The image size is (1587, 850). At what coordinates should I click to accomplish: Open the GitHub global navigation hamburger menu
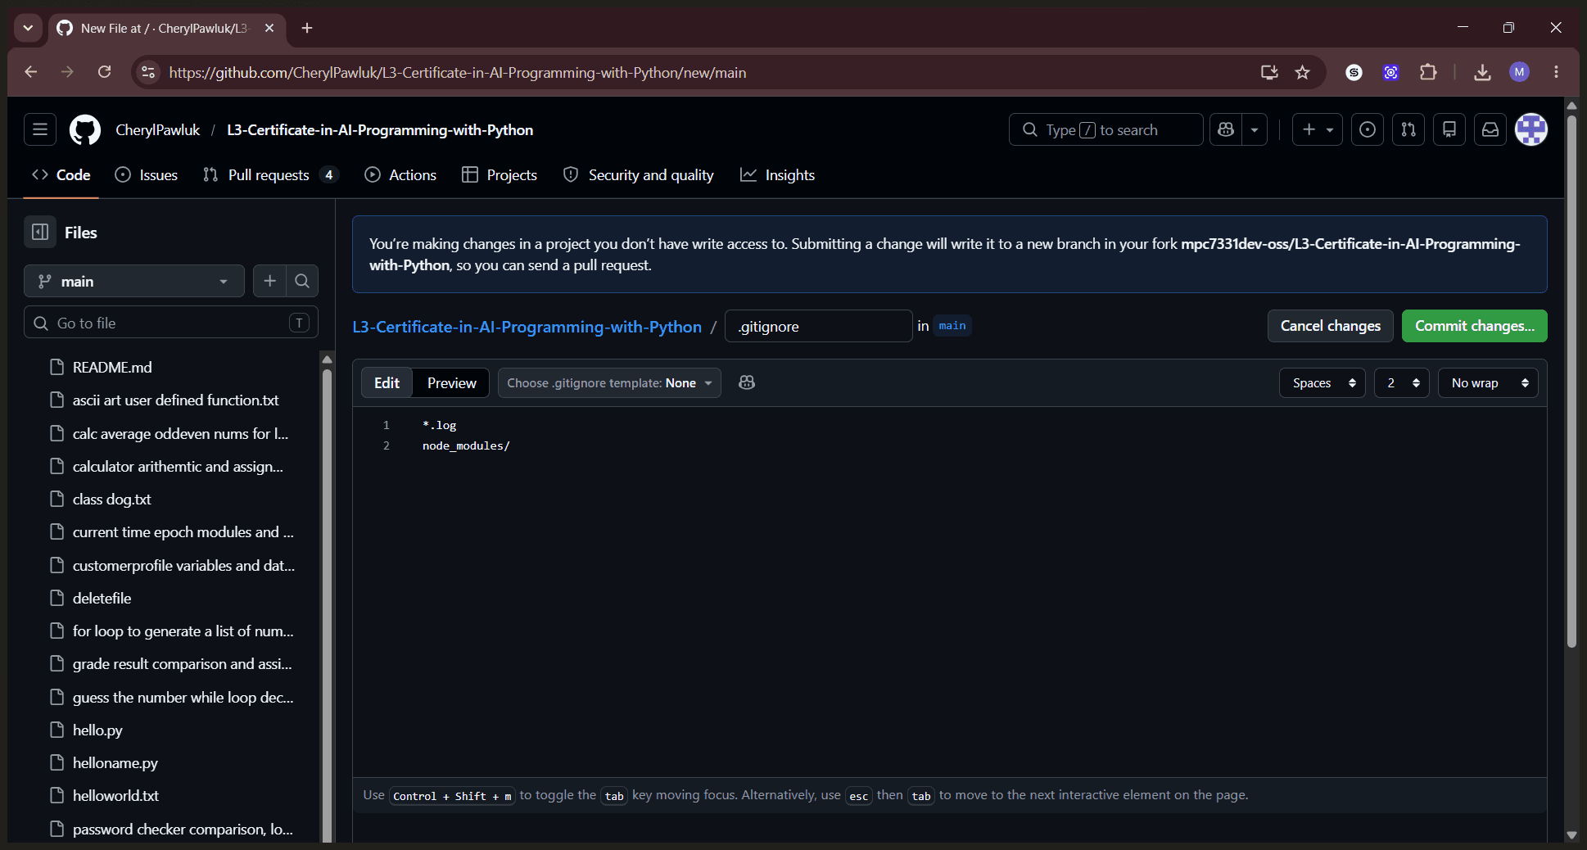point(40,129)
